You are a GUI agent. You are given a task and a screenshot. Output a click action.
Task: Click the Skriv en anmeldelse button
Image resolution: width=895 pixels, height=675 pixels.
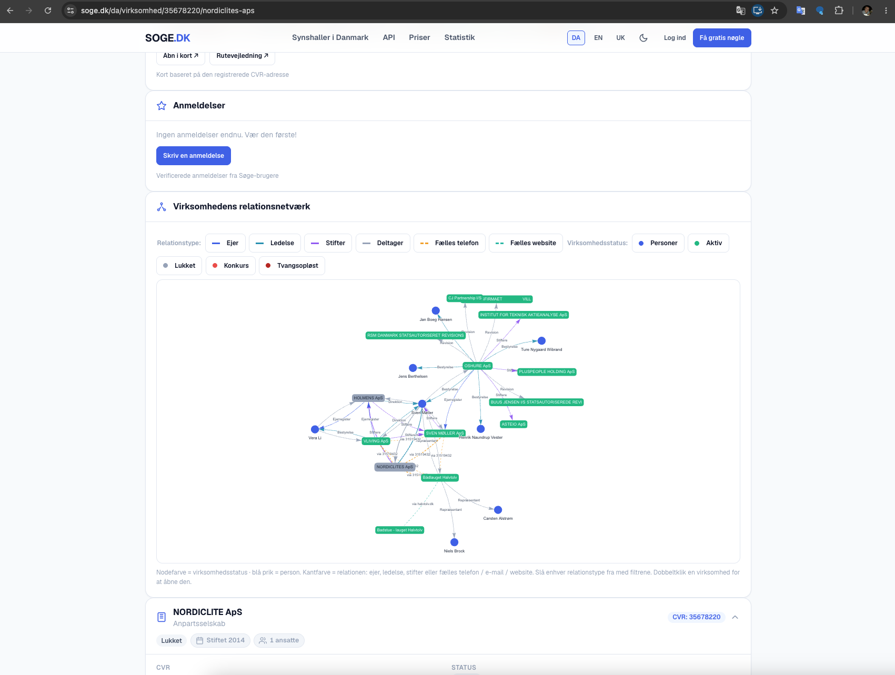coord(194,156)
